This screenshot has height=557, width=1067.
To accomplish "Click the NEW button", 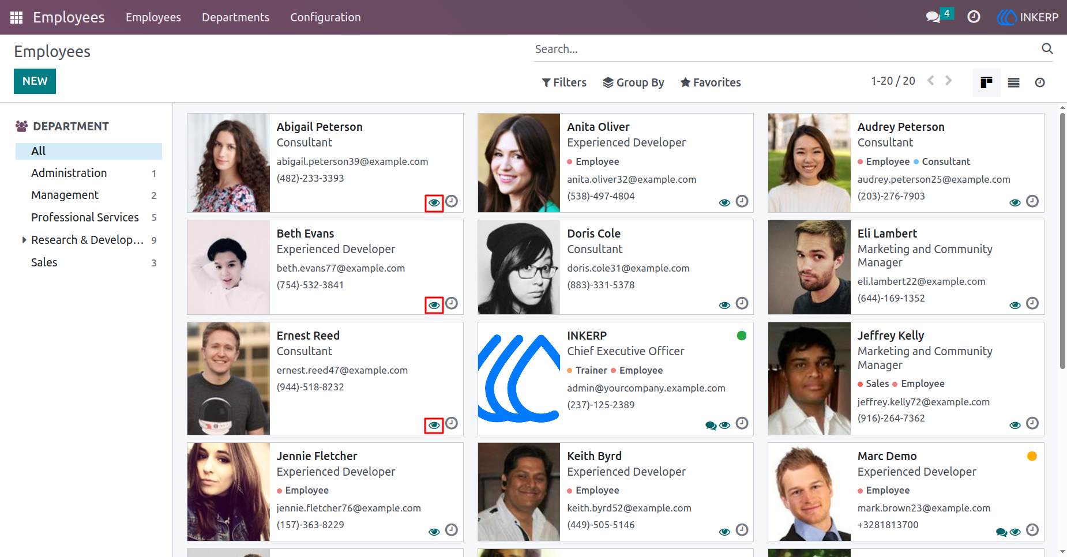I will click(x=35, y=81).
